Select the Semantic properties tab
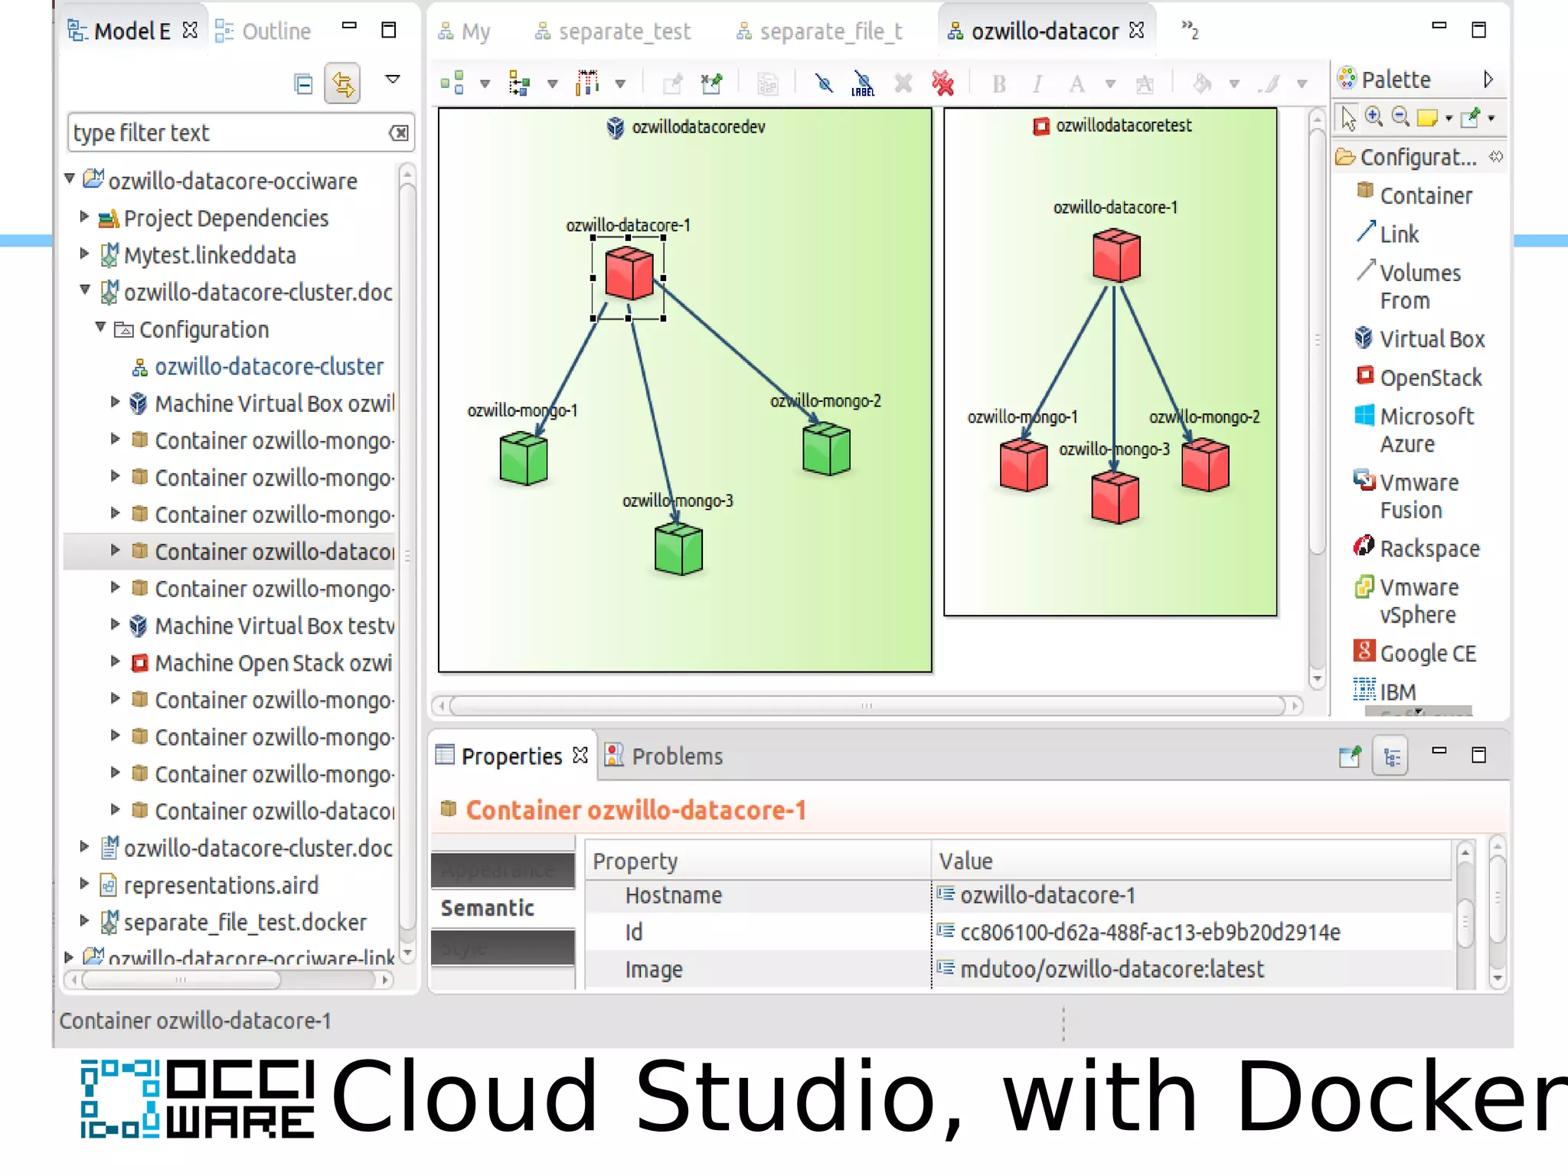 pos(503,908)
